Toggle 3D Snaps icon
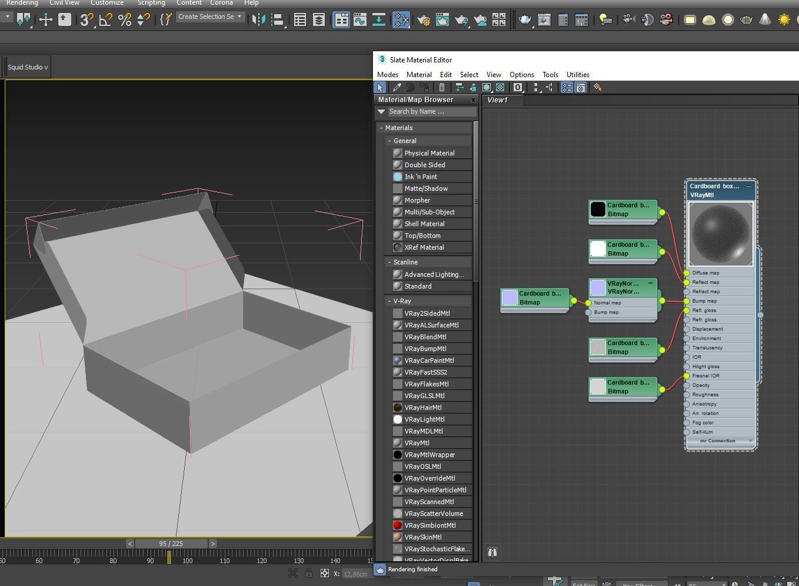 click(x=87, y=19)
